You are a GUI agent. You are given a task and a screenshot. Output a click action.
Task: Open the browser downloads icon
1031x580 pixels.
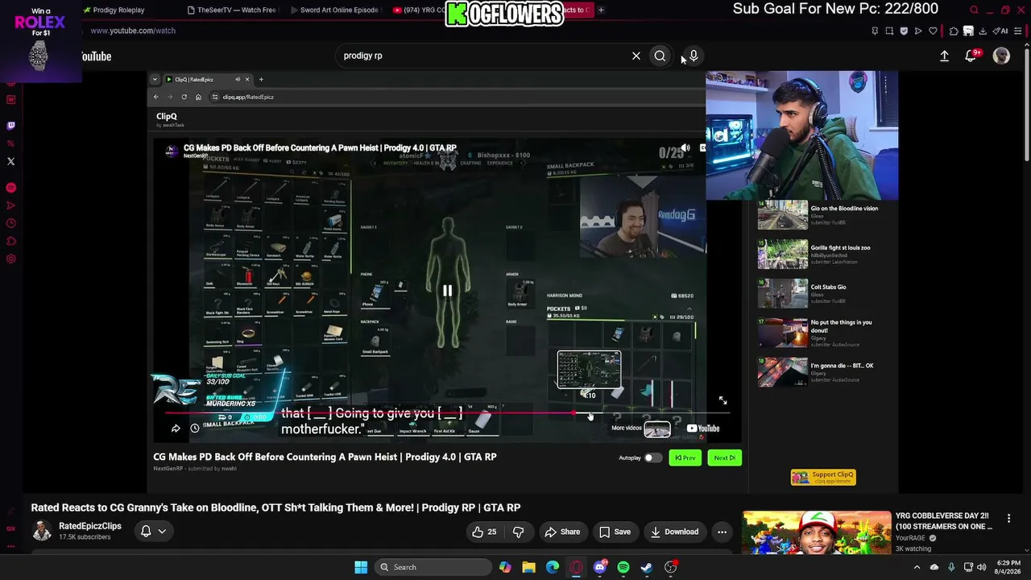(983, 31)
